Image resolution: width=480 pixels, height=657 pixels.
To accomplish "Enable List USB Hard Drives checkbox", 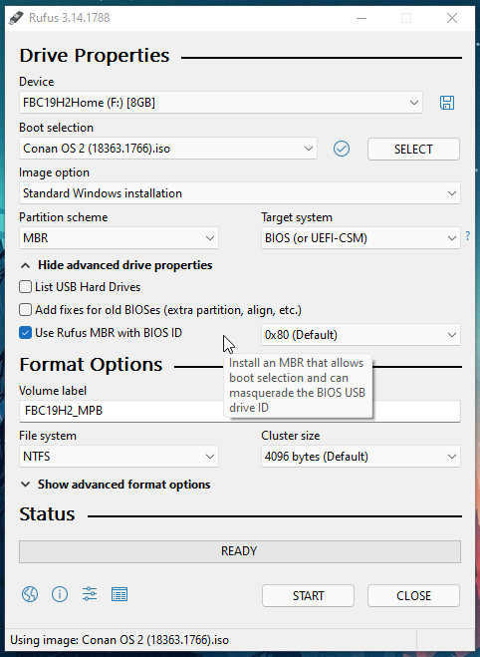I will point(25,287).
